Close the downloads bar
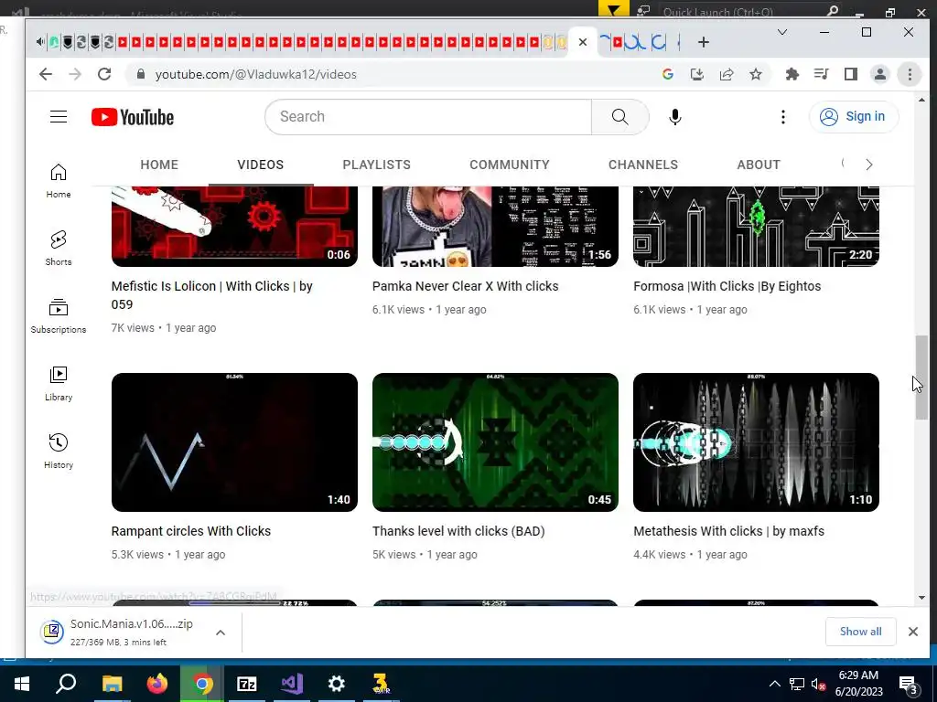The image size is (937, 702). (x=912, y=632)
